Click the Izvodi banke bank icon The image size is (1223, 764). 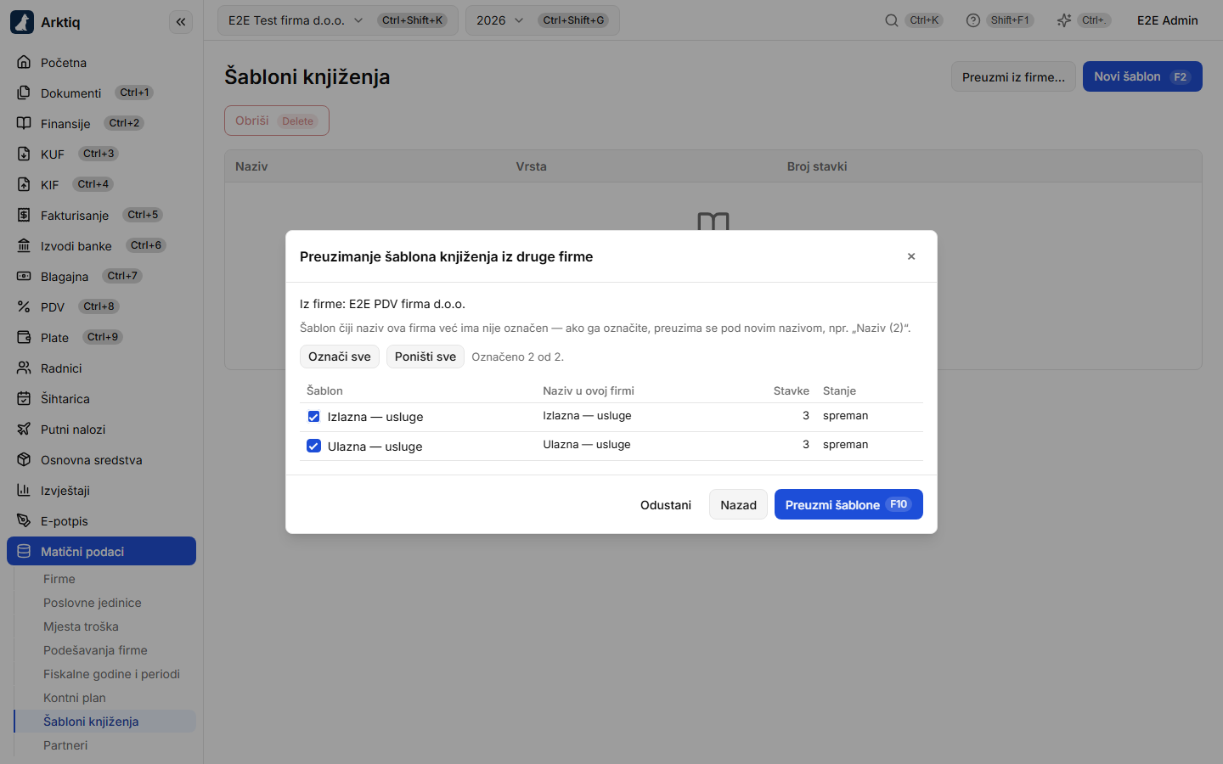tap(24, 245)
